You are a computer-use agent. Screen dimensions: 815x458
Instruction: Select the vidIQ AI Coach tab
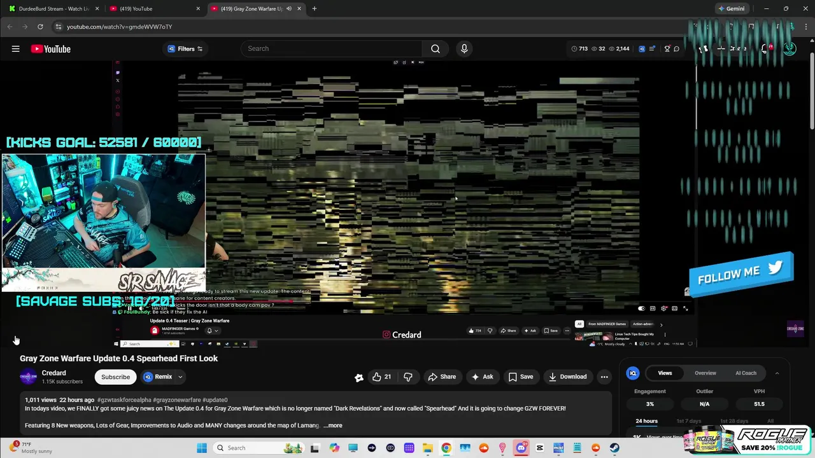(x=746, y=373)
